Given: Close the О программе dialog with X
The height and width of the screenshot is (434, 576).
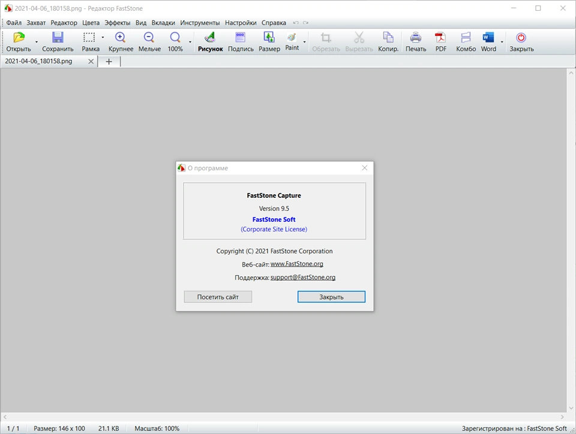Looking at the screenshot, I should pyautogui.click(x=364, y=168).
